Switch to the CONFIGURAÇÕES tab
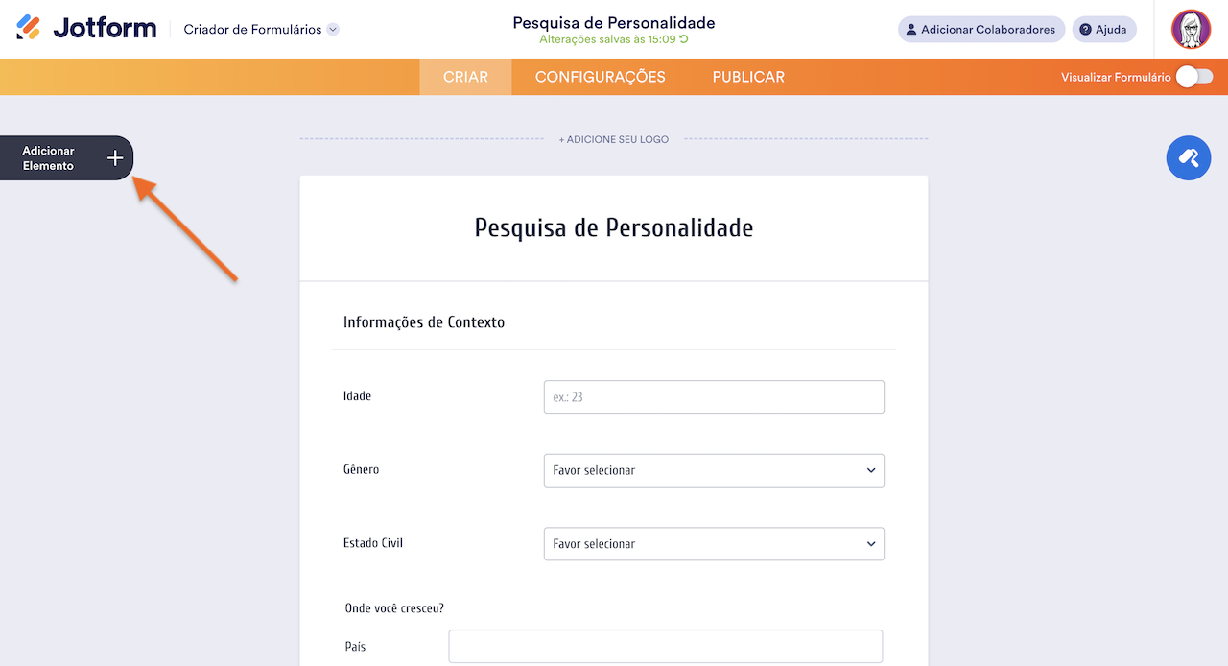 pos(601,77)
